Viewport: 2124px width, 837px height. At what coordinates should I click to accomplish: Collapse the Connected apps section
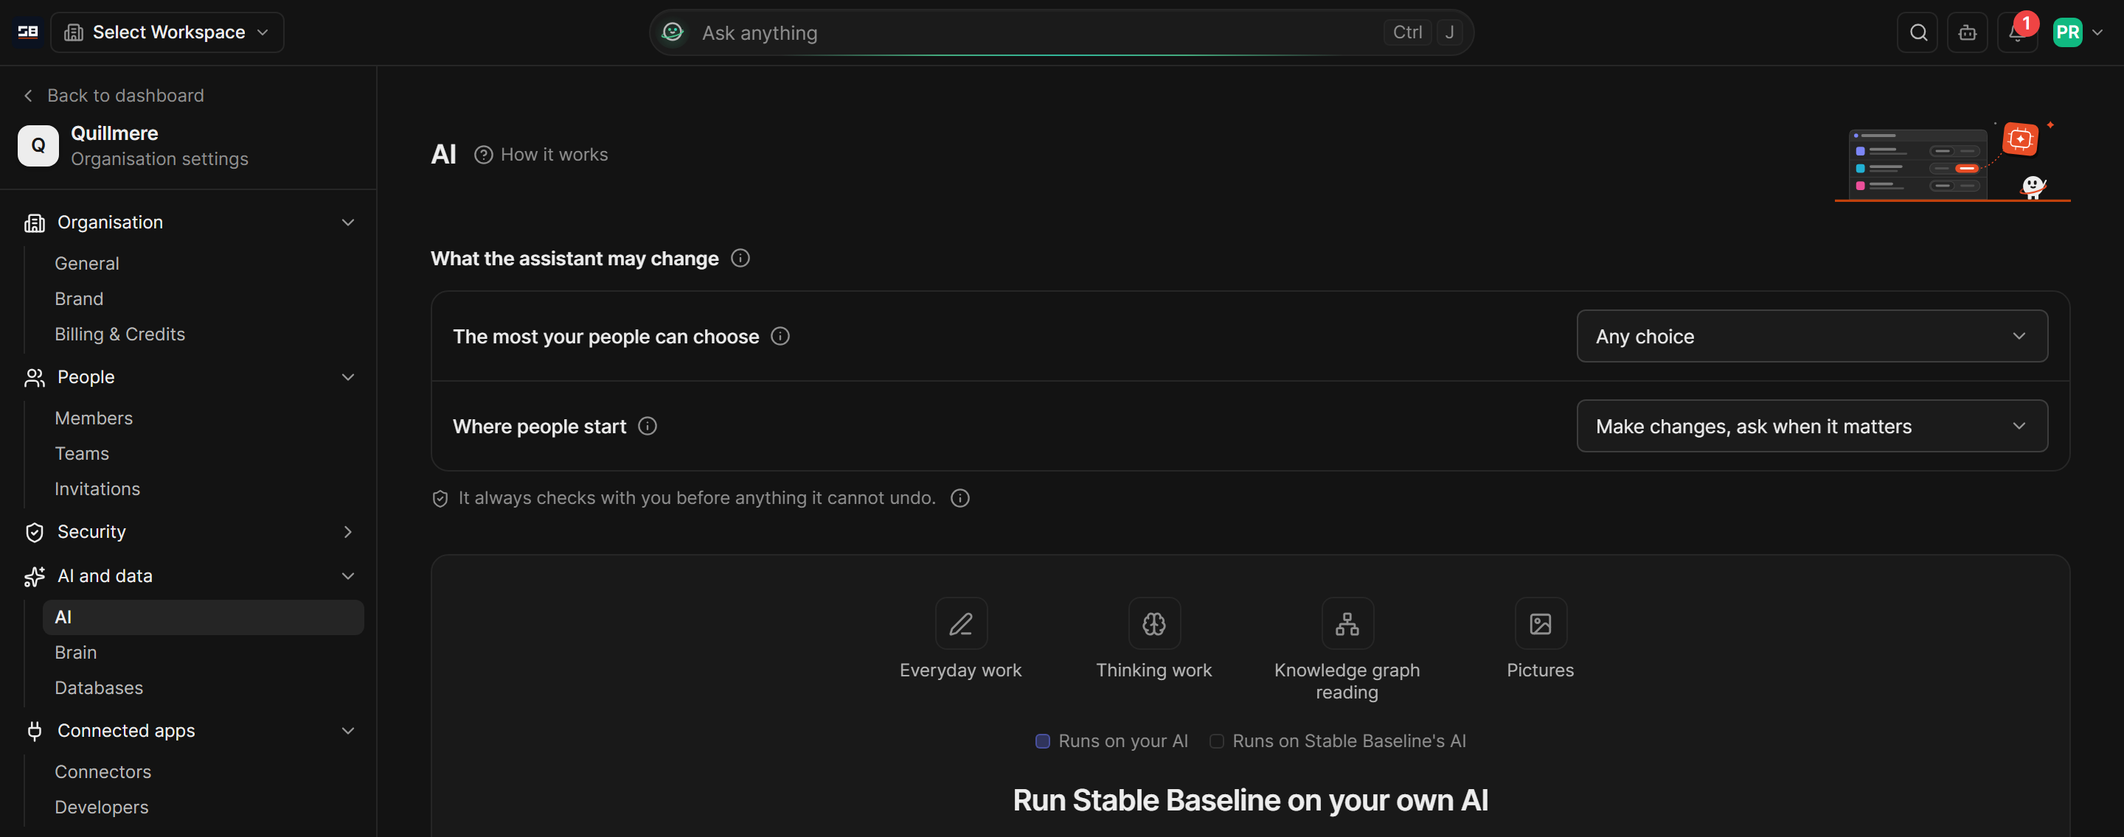point(190,731)
